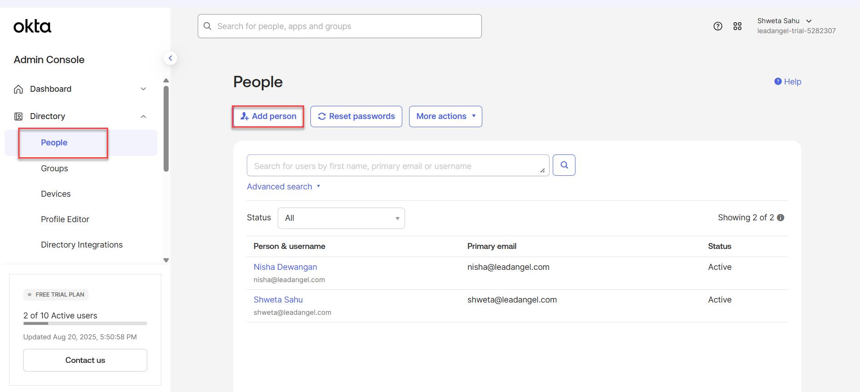Click the Active status in Nisha Dewangan's row
The width and height of the screenshot is (860, 392).
(x=720, y=267)
